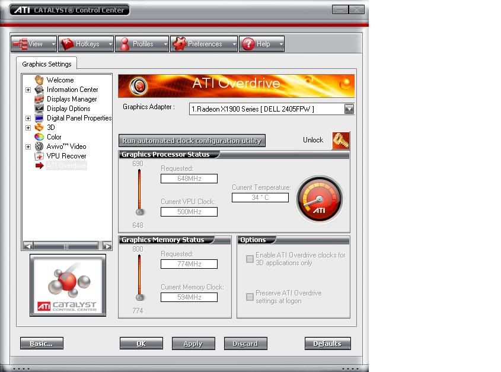Click the Basic... button
The image size is (501, 372).
click(x=42, y=344)
